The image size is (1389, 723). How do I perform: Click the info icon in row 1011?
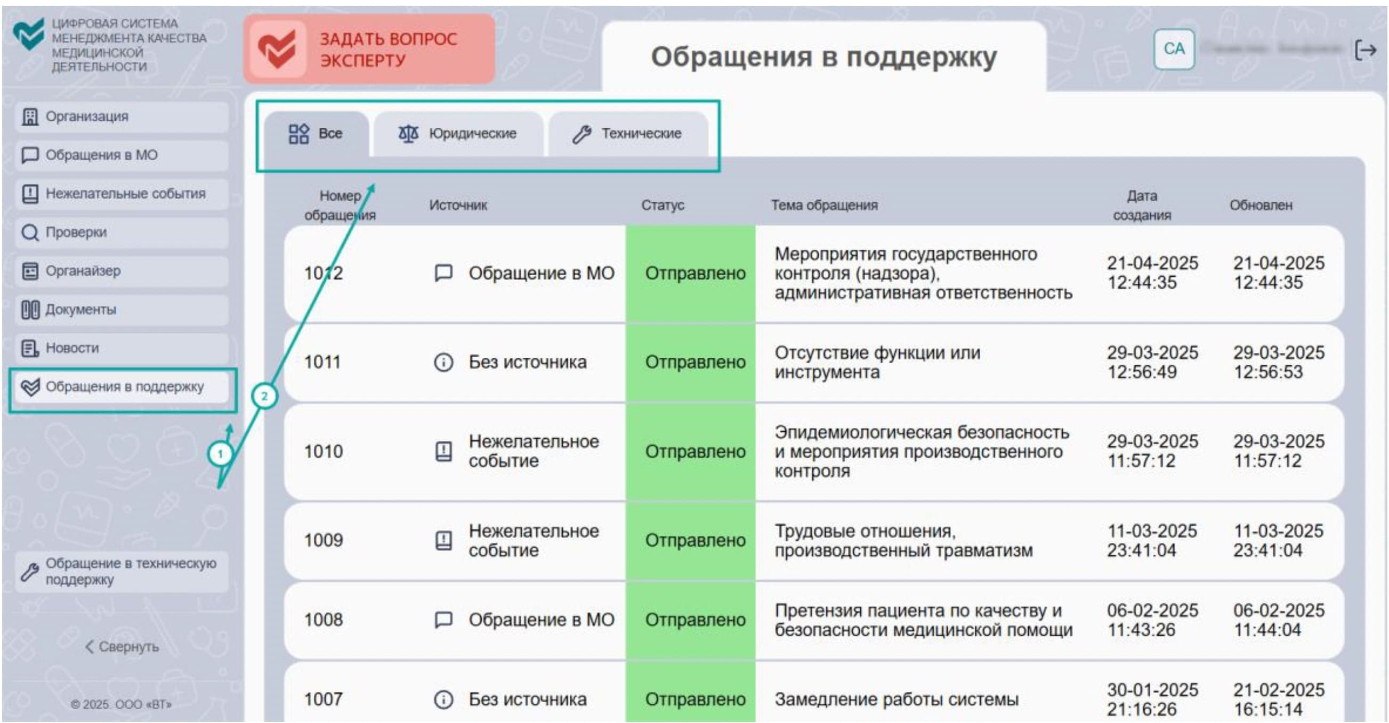tap(443, 362)
